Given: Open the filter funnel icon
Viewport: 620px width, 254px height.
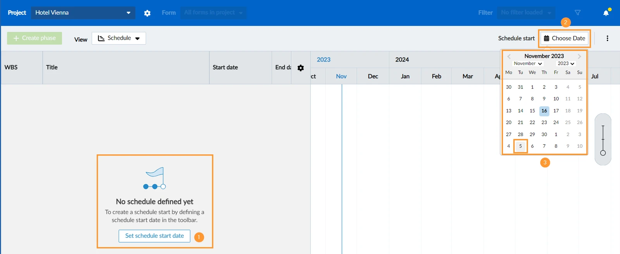Looking at the screenshot, I should 577,13.
